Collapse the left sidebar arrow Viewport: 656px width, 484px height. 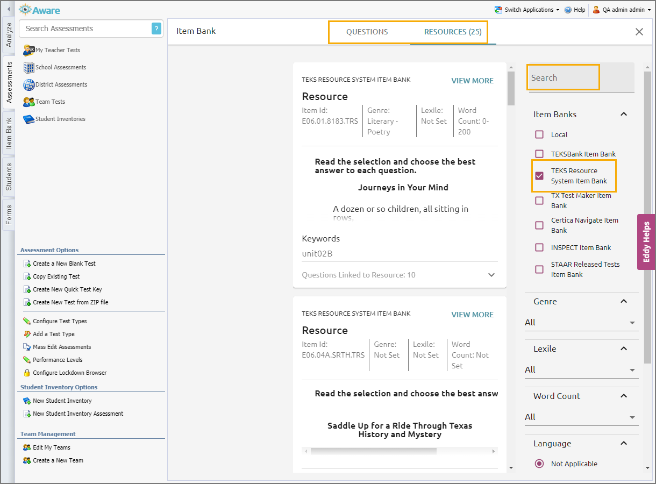coord(8,9)
